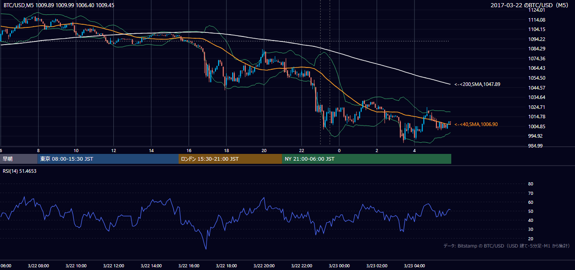The image size is (575, 270).
Task: Click RSI axis level 30
Action: [x=530, y=229]
